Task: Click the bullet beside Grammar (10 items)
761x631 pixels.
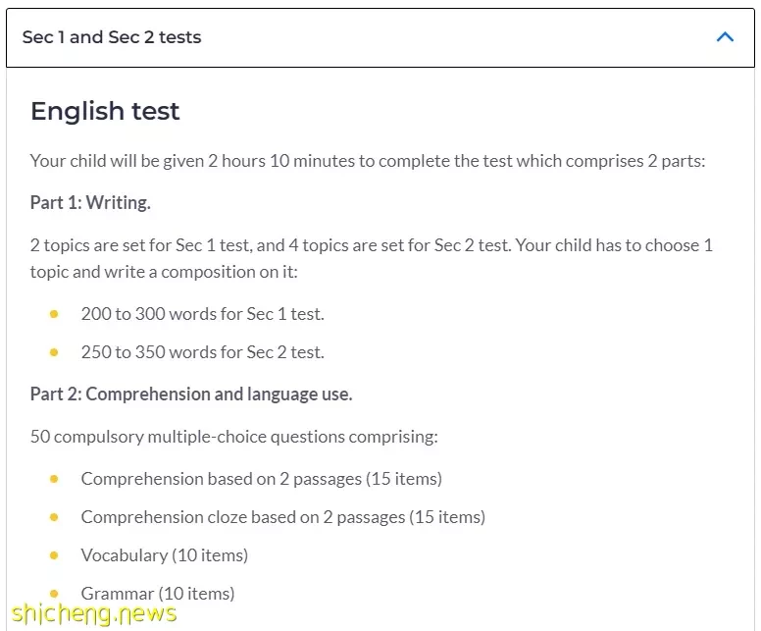Action: [54, 593]
